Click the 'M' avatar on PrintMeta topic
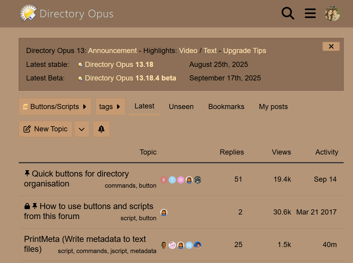 pyautogui.click(x=189, y=245)
